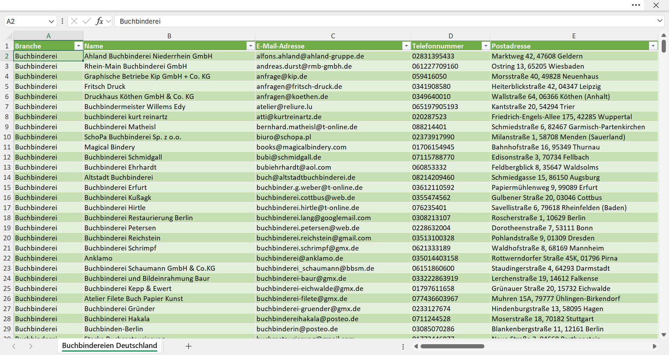
Task: Select cell Buchbinderei Kußagk
Action: (169, 198)
